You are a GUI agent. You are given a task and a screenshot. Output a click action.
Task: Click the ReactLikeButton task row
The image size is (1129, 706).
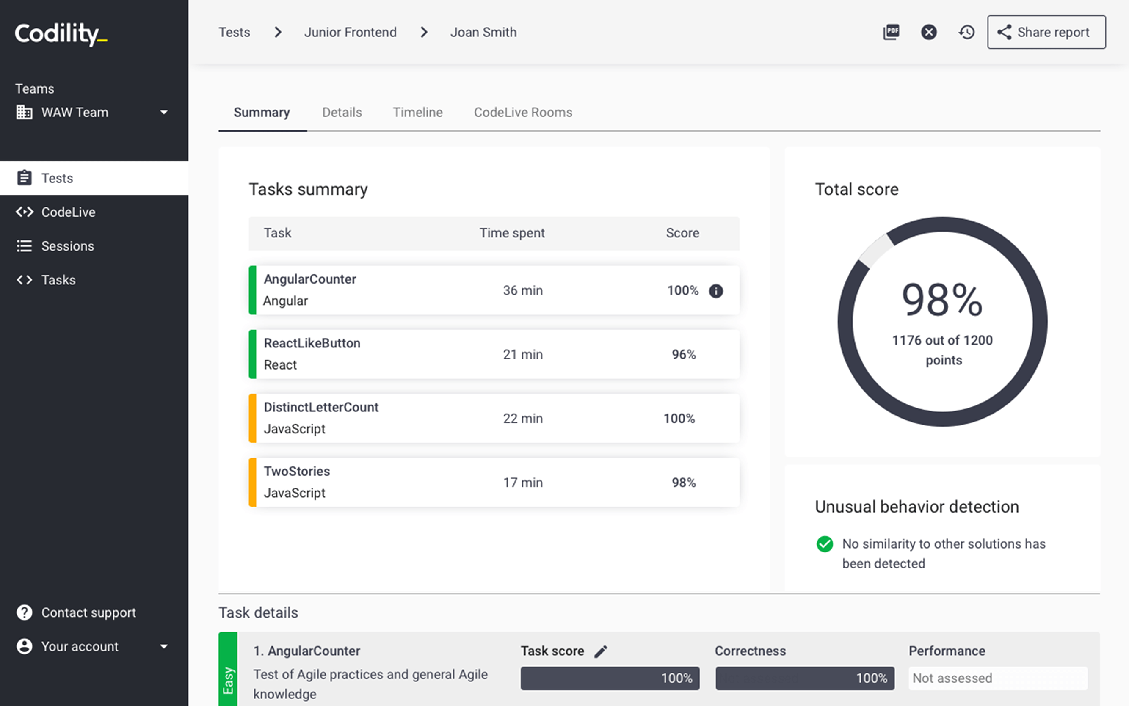tap(494, 354)
